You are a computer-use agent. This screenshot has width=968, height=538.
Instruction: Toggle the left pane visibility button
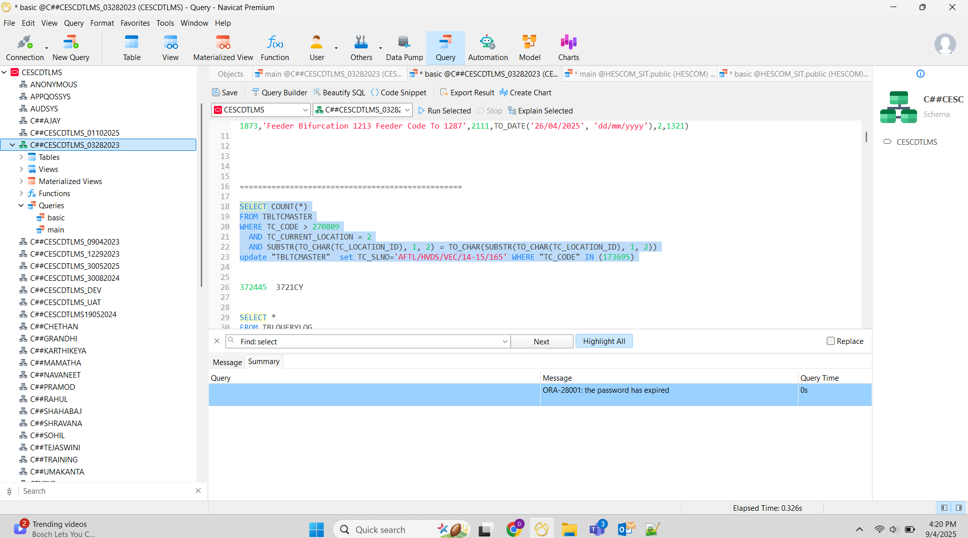pyautogui.click(x=944, y=508)
